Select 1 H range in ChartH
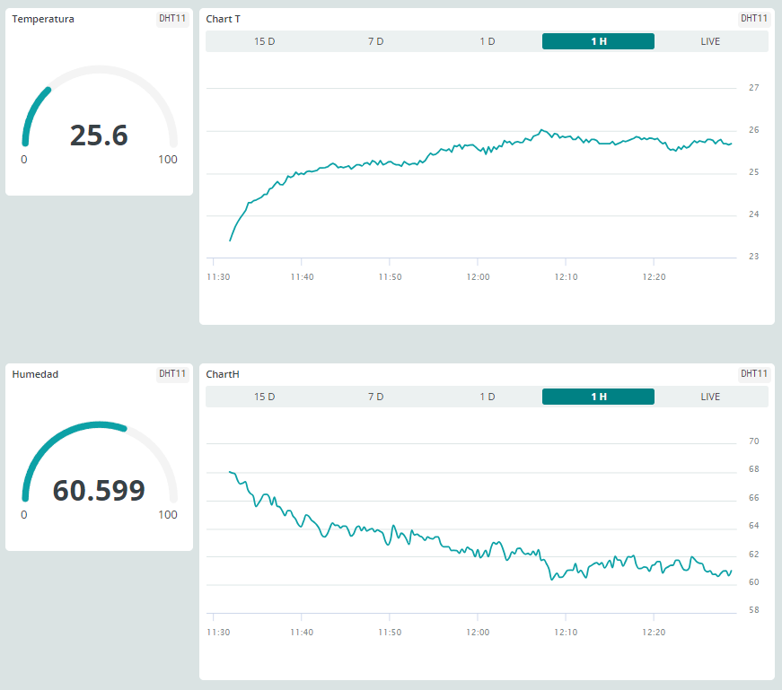The width and height of the screenshot is (782, 690). click(x=599, y=397)
